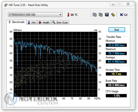Open the Info tab
The width and height of the screenshot is (138, 112).
pos(32,22)
